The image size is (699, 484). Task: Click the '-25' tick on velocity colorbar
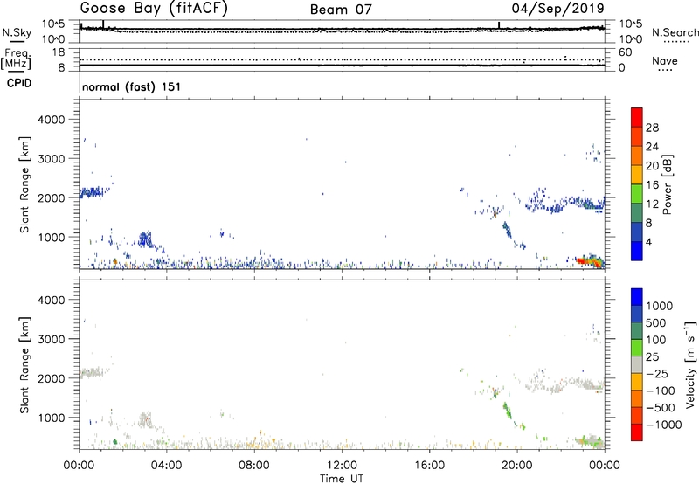[x=657, y=373]
